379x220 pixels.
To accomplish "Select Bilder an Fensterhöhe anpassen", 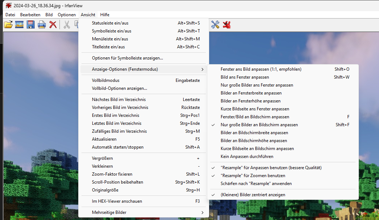I will click(x=283, y=101).
